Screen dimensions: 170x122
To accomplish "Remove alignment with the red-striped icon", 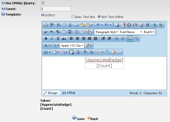I will (96, 39).
